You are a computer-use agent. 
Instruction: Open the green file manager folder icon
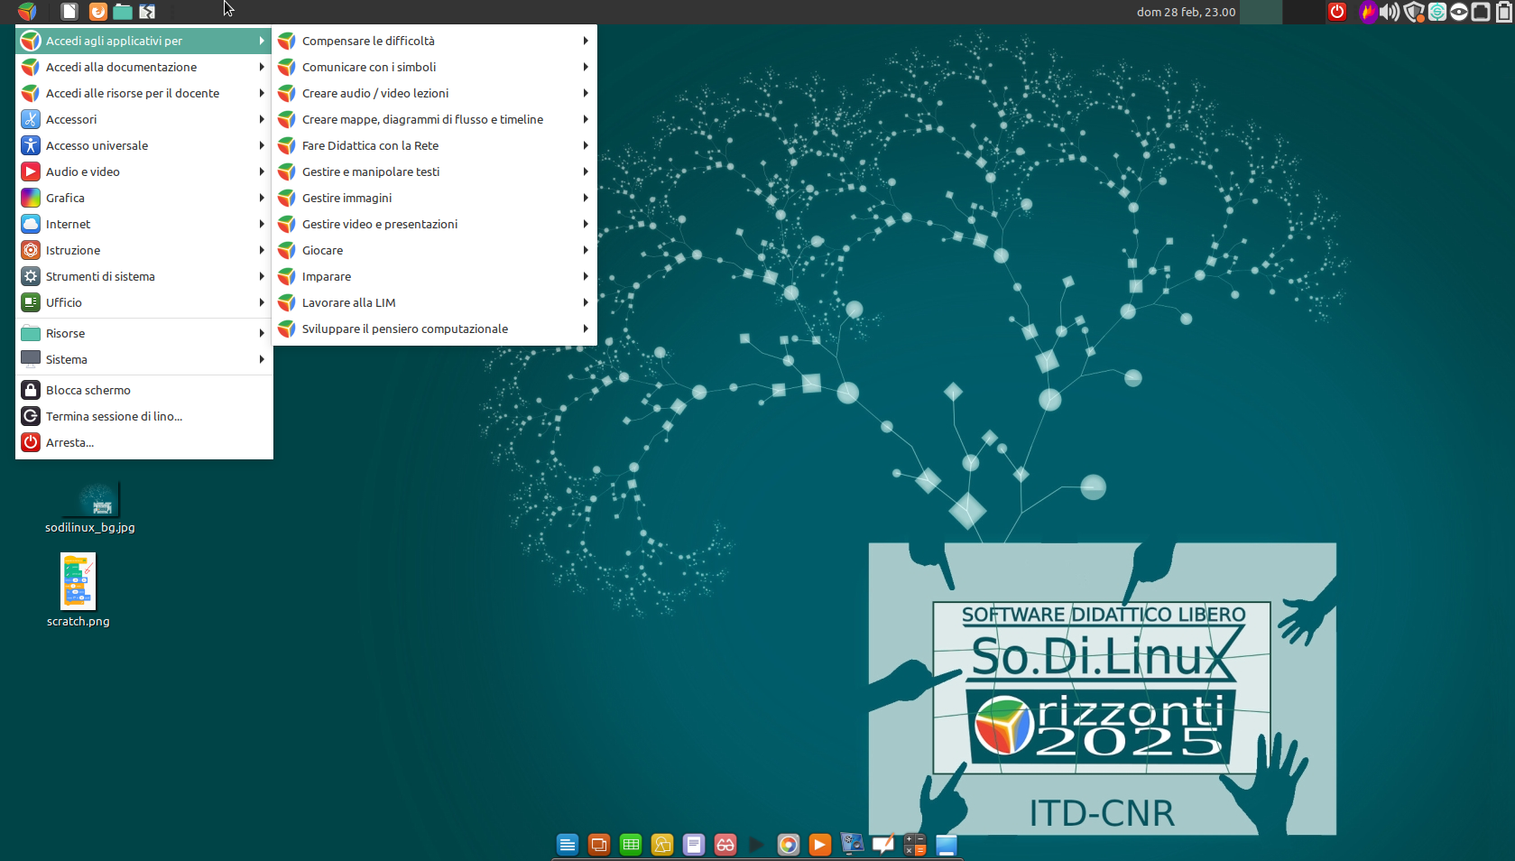coord(123,12)
